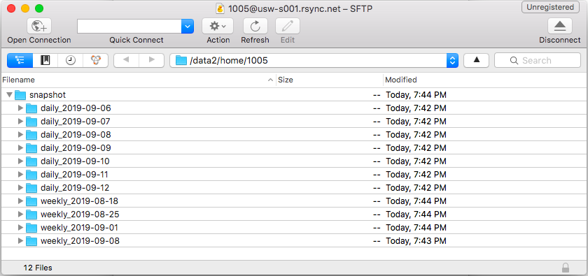Image resolution: width=588 pixels, height=276 pixels.
Task: Expand the daily_2019-09-08 folder
Action: [x=21, y=135]
